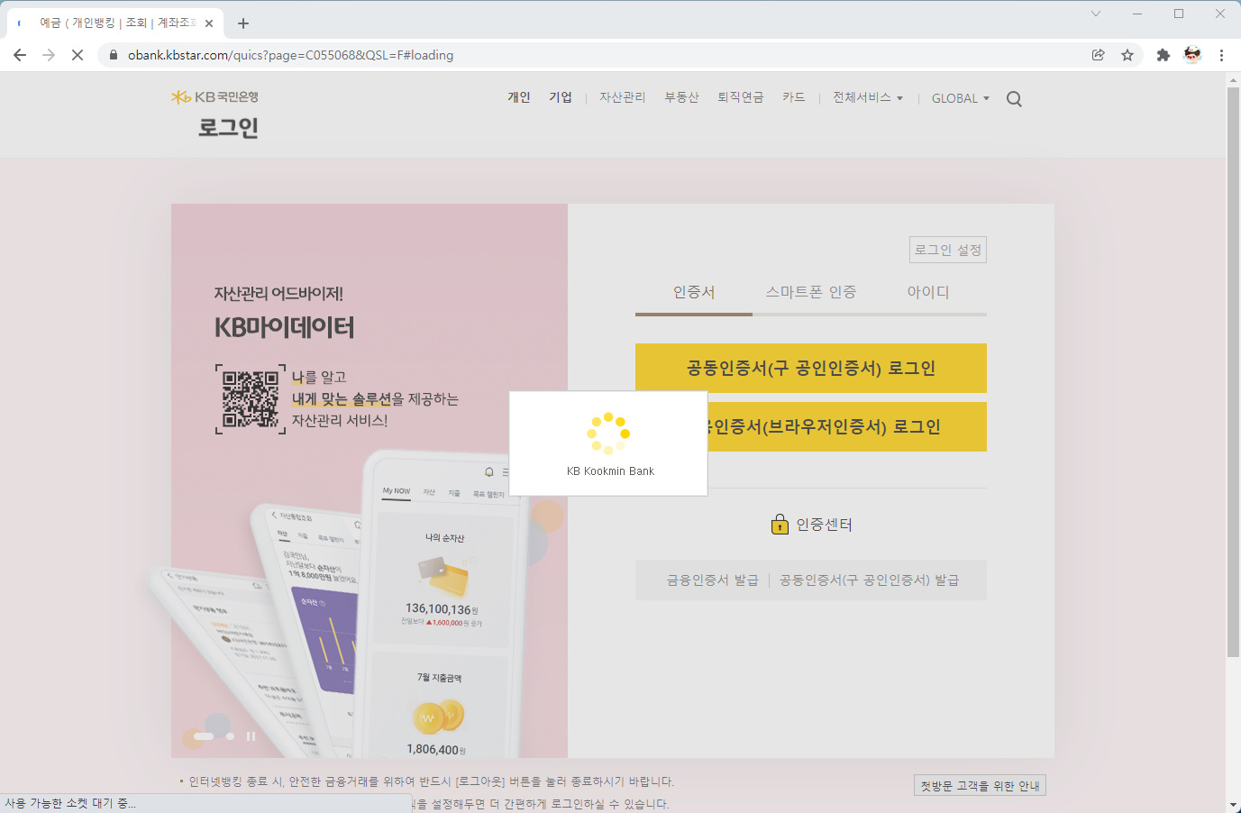Click the 로그인 설정 button
The height and width of the screenshot is (813, 1241).
[948, 250]
